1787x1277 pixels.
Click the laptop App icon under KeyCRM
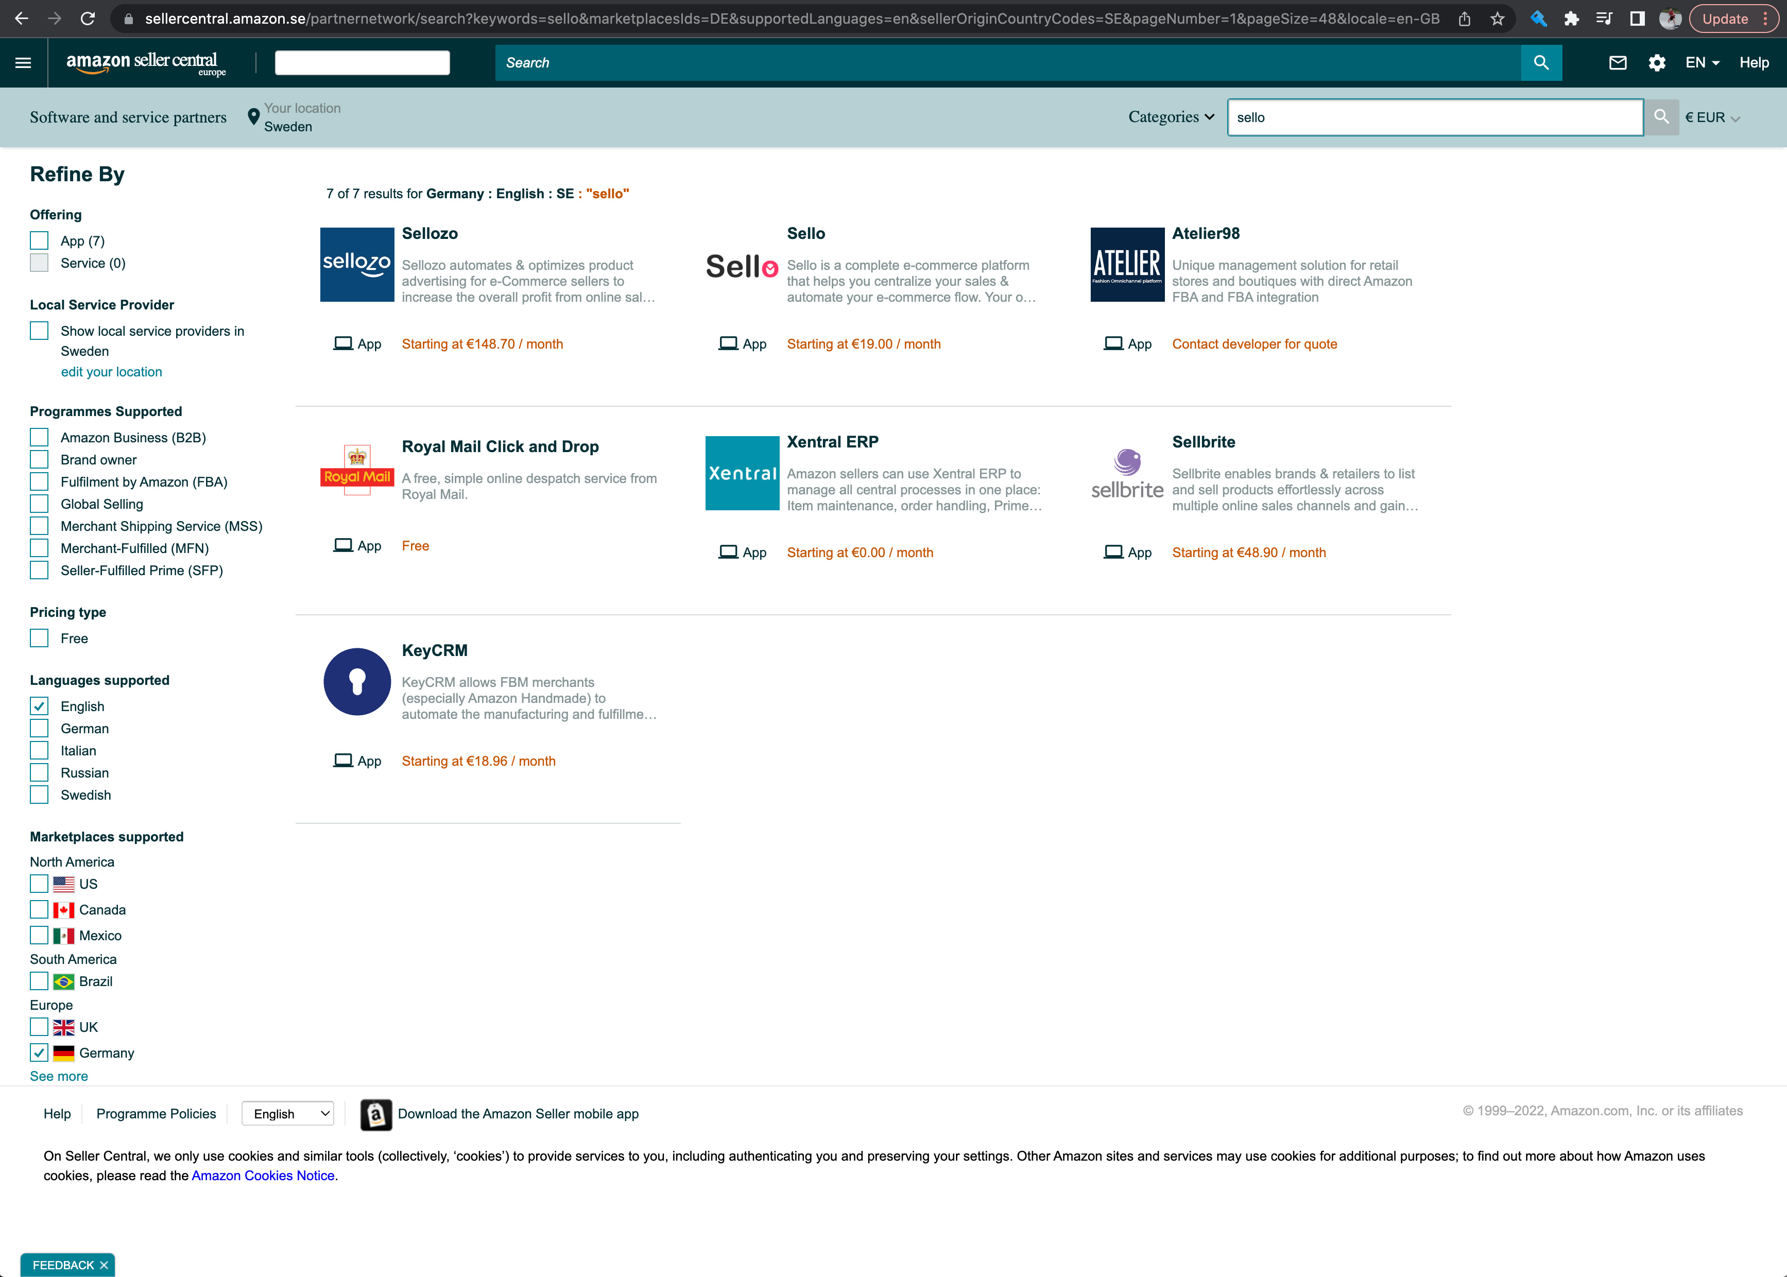point(343,761)
